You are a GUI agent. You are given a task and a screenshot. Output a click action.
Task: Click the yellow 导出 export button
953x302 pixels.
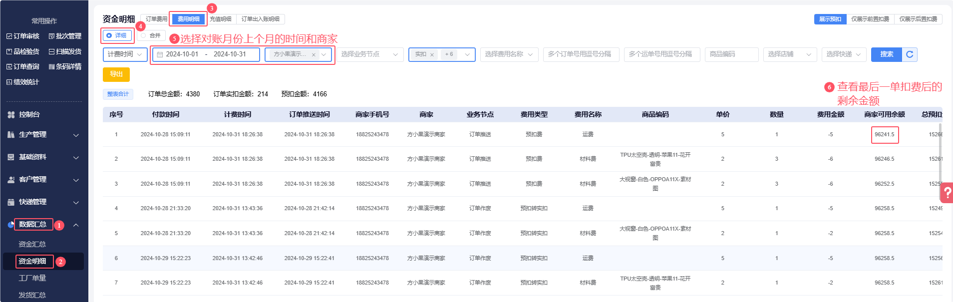coord(116,74)
